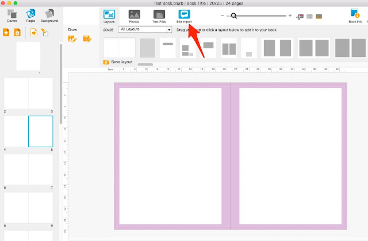This screenshot has height=241, width=368.
Task: Click the Save layout camera icon
Action: click(106, 62)
